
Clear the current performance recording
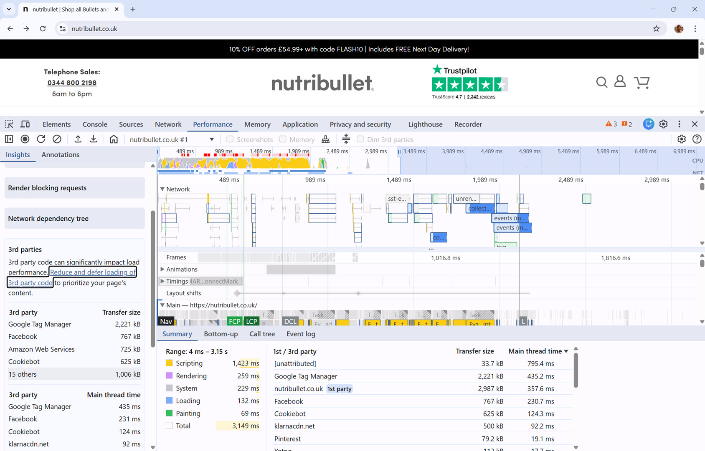click(57, 139)
